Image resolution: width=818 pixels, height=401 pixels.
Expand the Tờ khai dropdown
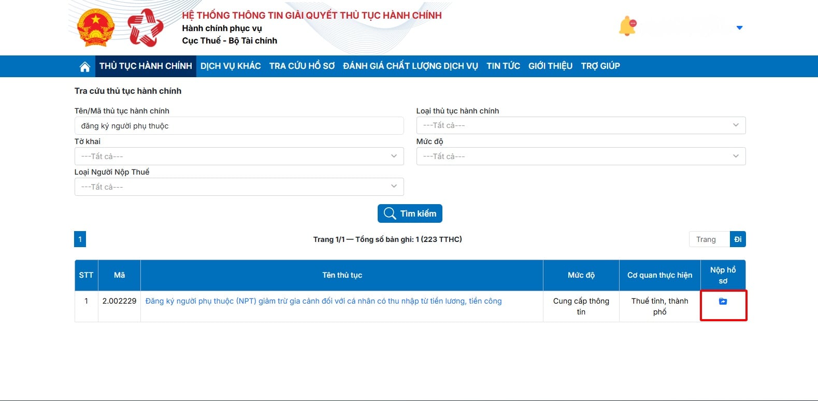[x=239, y=156]
